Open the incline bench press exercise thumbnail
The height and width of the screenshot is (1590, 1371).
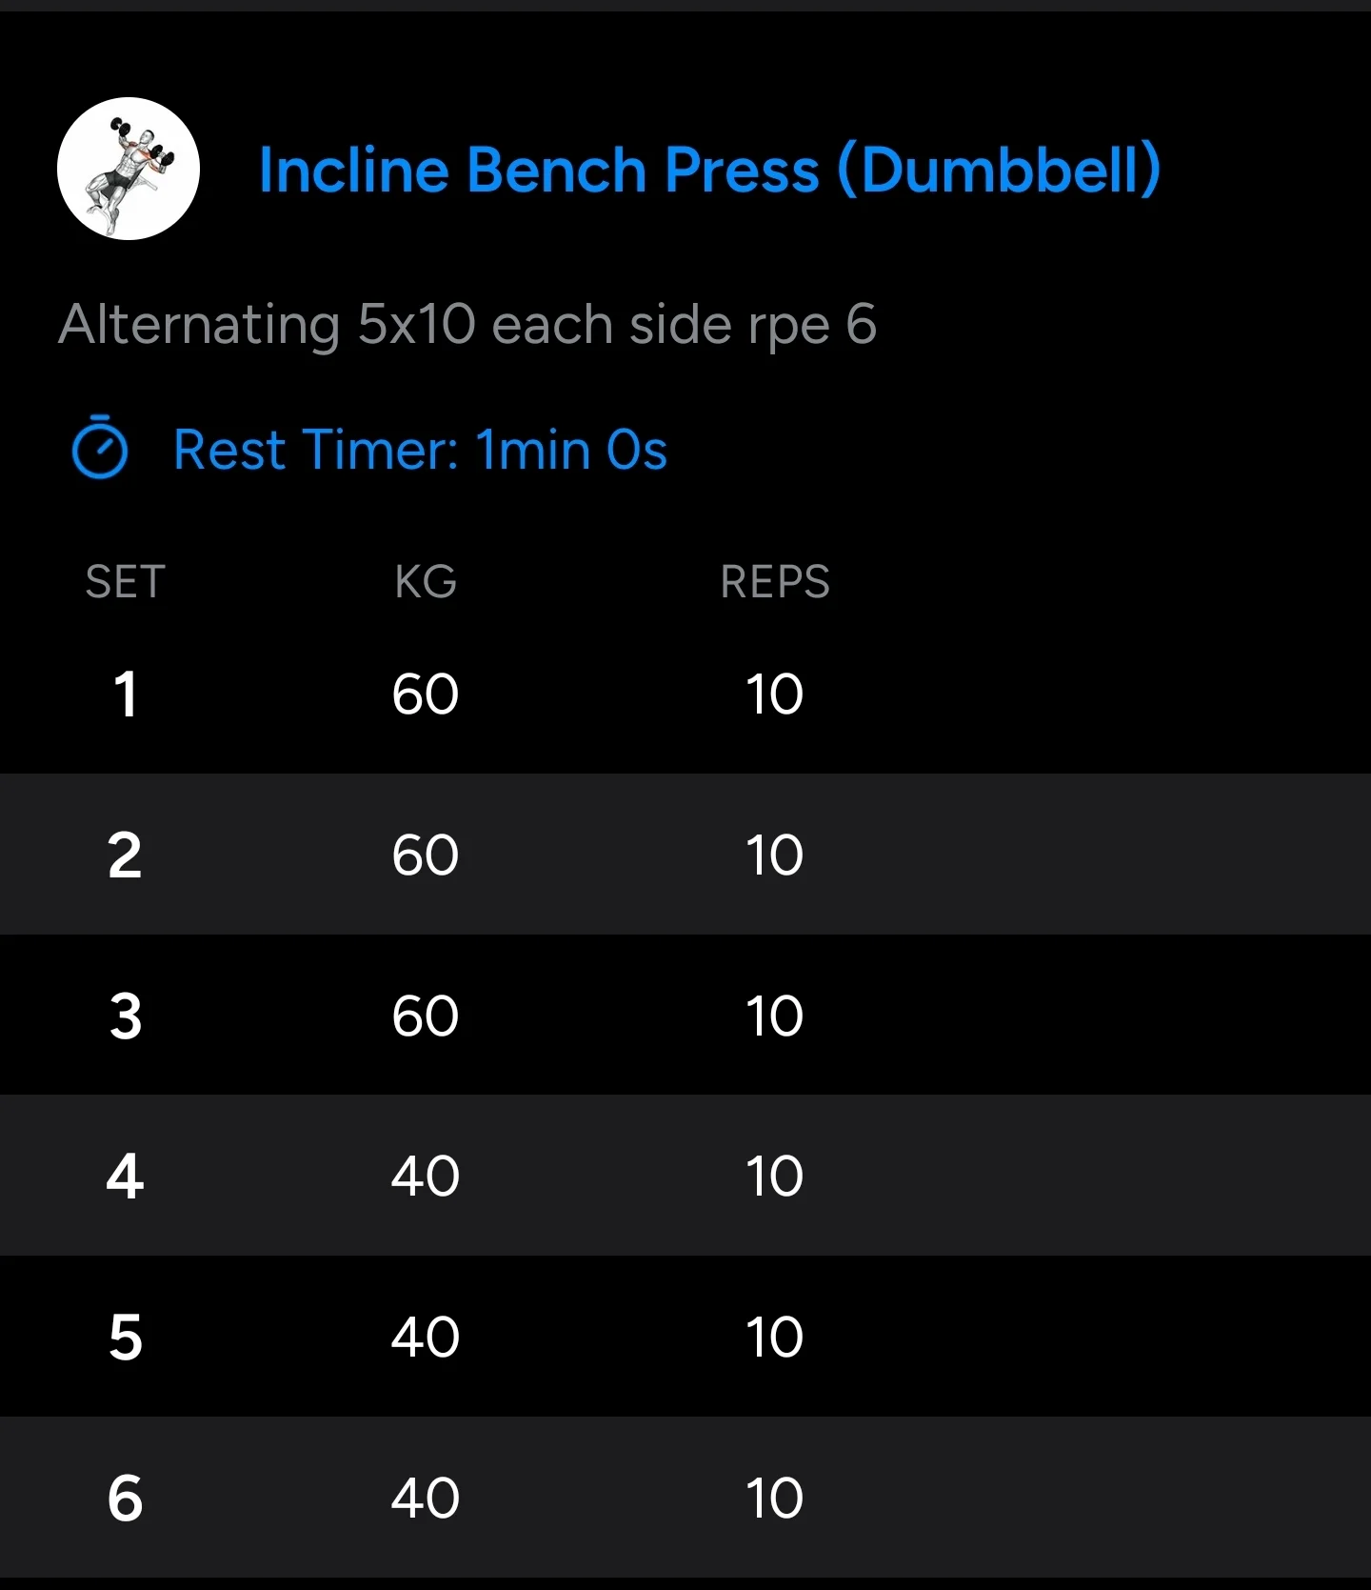tap(129, 169)
